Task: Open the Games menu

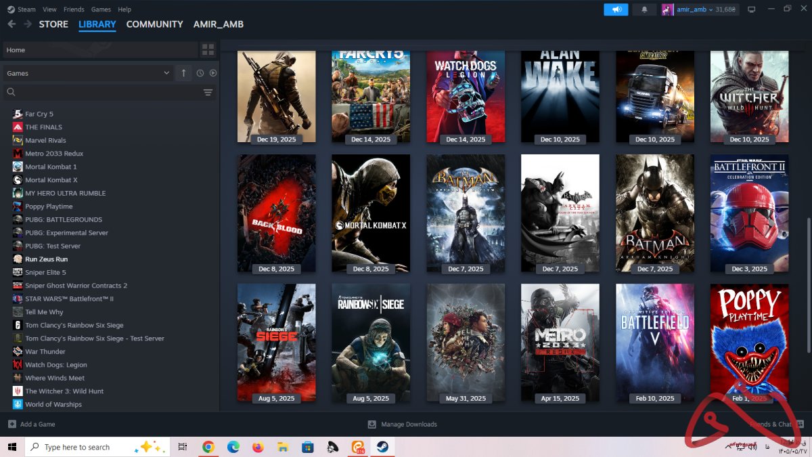Action: click(101, 9)
